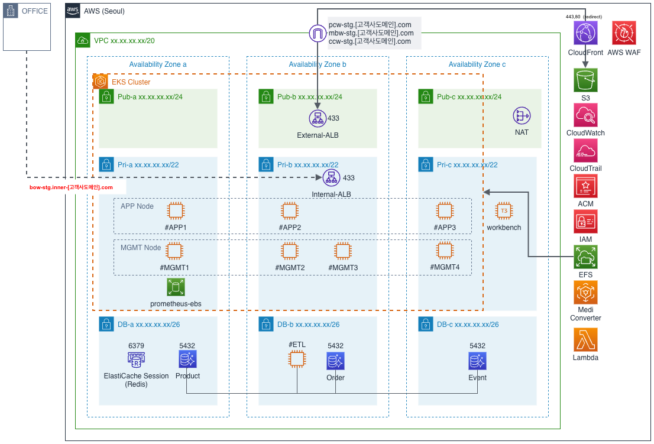This screenshot has height=444, width=654.
Task: Select the CloudWatch icon
Action: (x=586, y=115)
